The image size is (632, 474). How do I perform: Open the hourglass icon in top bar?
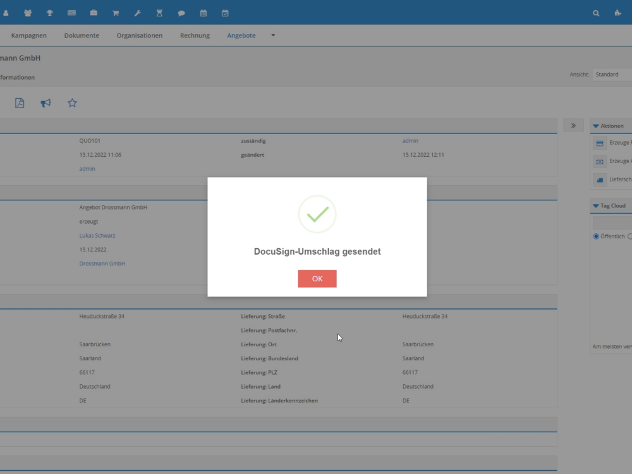(159, 13)
